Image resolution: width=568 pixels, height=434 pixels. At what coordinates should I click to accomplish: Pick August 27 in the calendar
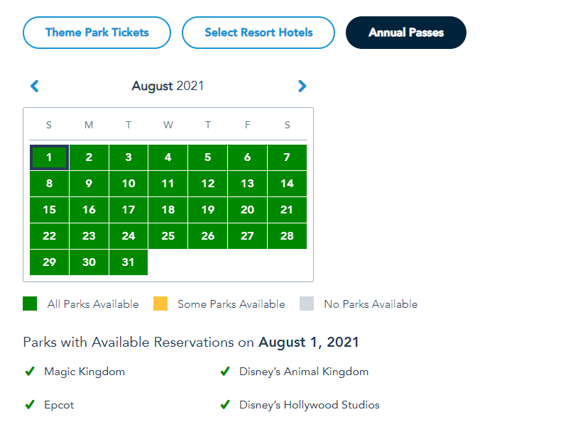click(x=247, y=236)
